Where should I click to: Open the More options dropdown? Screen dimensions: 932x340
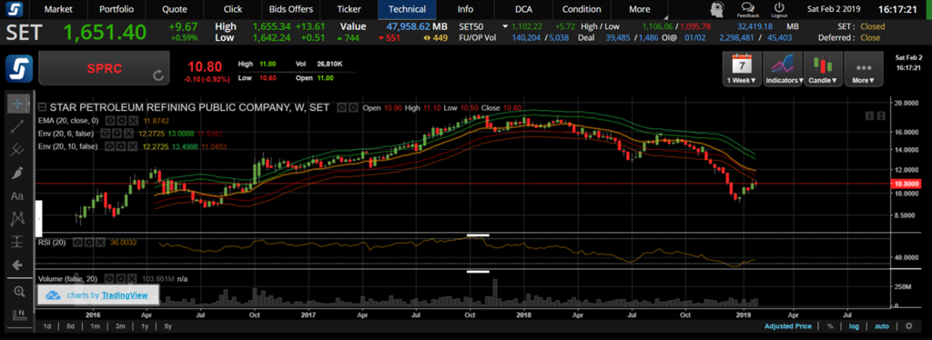coord(863,69)
